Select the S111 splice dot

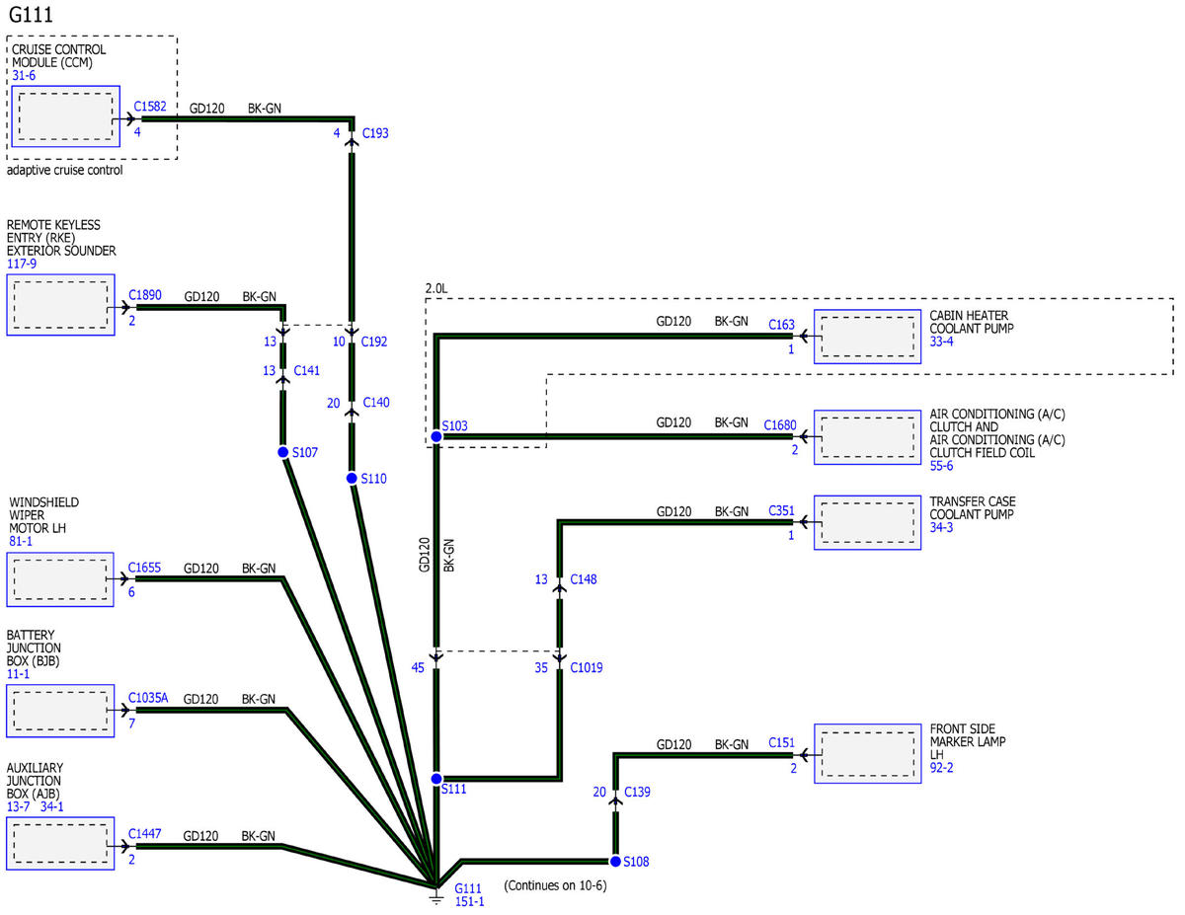(435, 779)
